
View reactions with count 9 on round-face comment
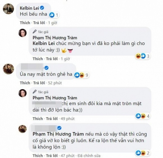coord(81,75)
